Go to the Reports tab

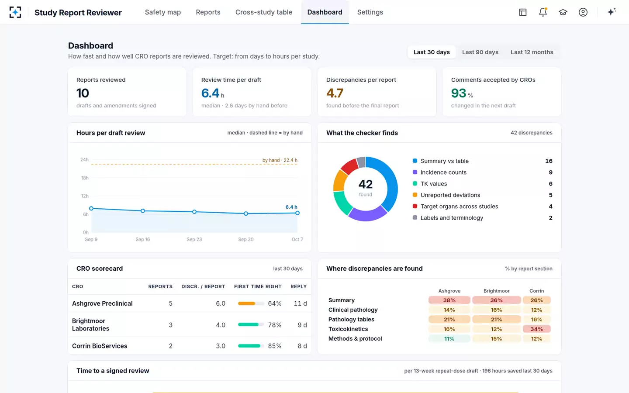[x=208, y=12]
